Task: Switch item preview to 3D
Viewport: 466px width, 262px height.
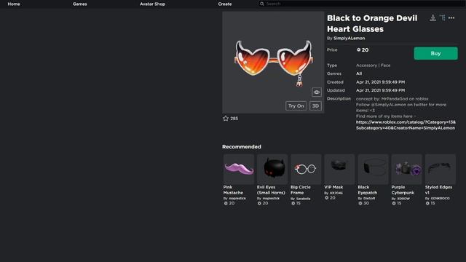Action: click(x=315, y=106)
